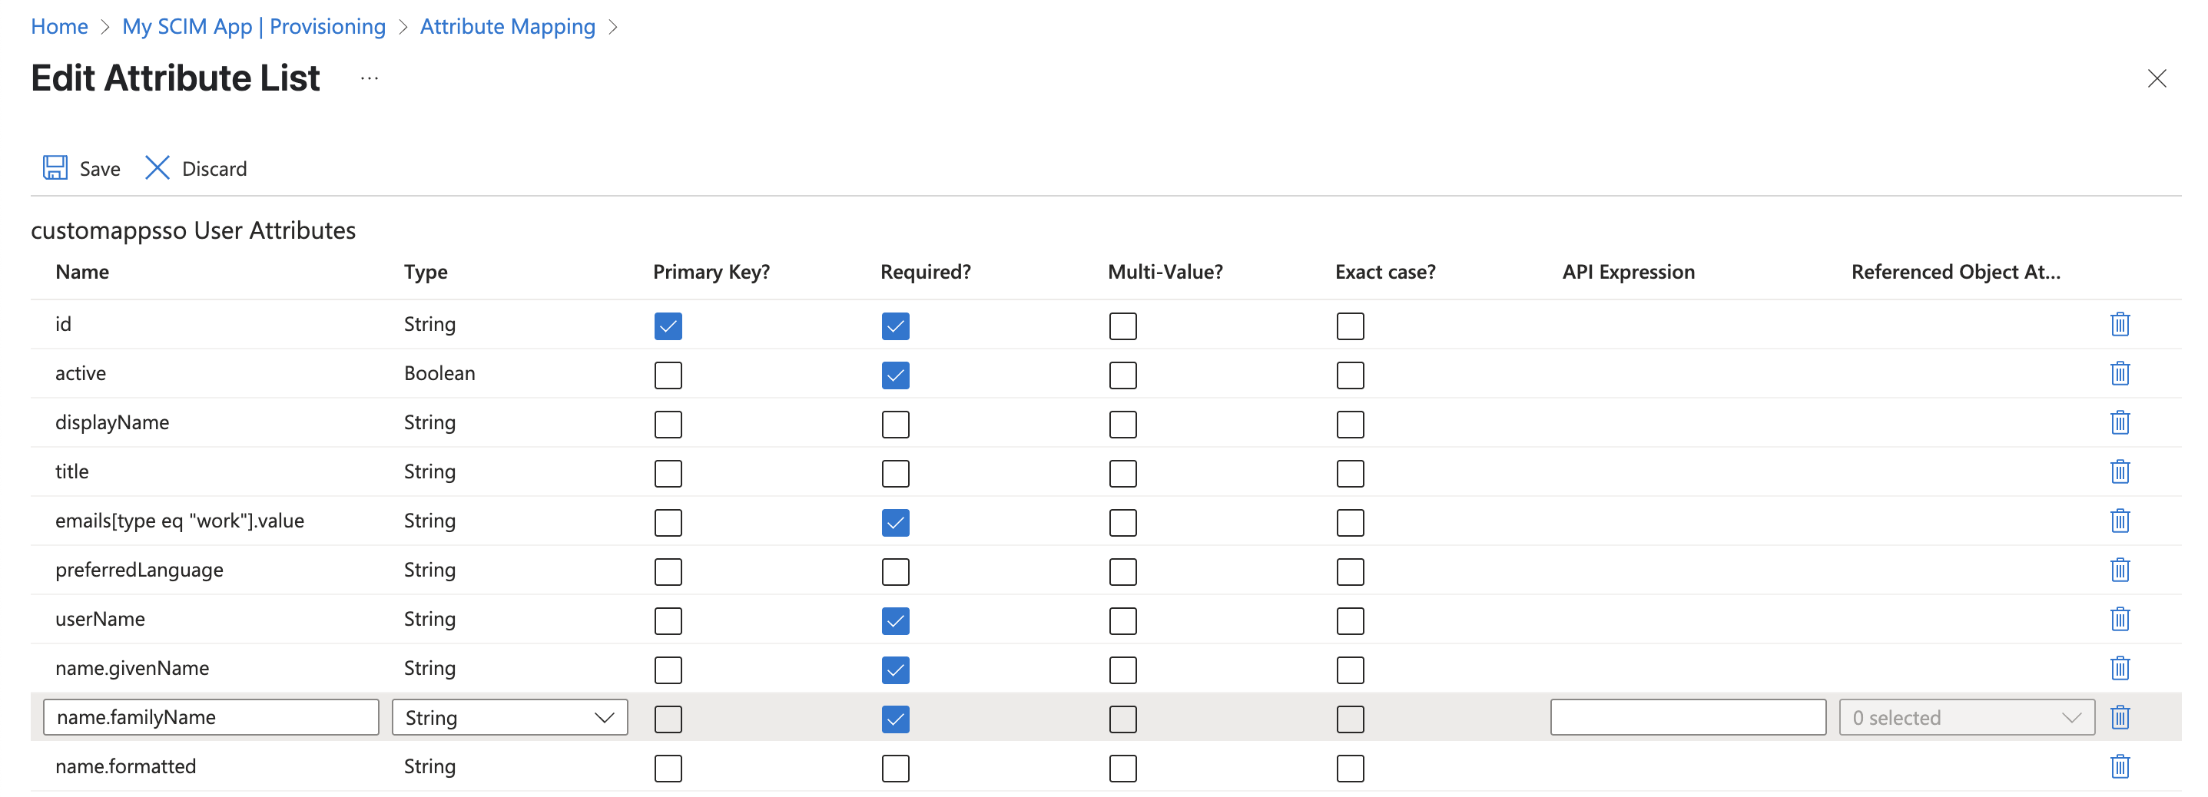Expand the '0 selected' referenced object dropdown
The height and width of the screenshot is (797, 2208).
(1965, 717)
